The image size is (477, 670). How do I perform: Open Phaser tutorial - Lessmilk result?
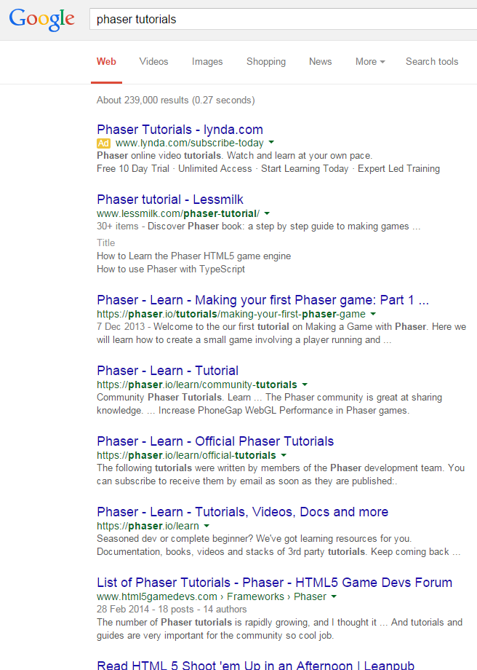coord(170,200)
